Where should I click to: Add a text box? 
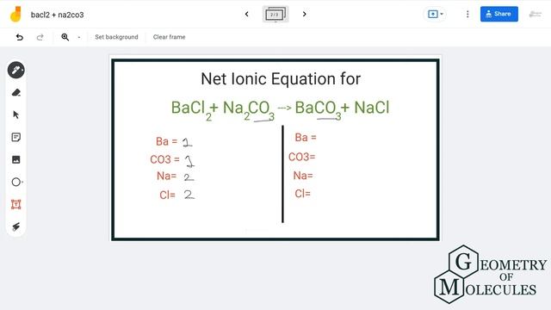click(16, 204)
